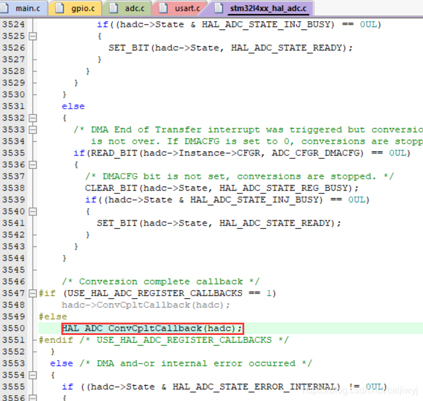Click line number 3546 in the gutter
Screen dimensions: 423x401
13,282
